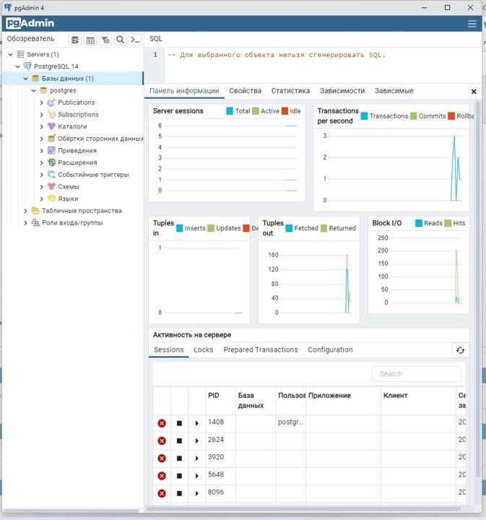The image size is (486, 520).
Task: Click the horizontal scrollbar under the browser tree
Action: click(71, 511)
